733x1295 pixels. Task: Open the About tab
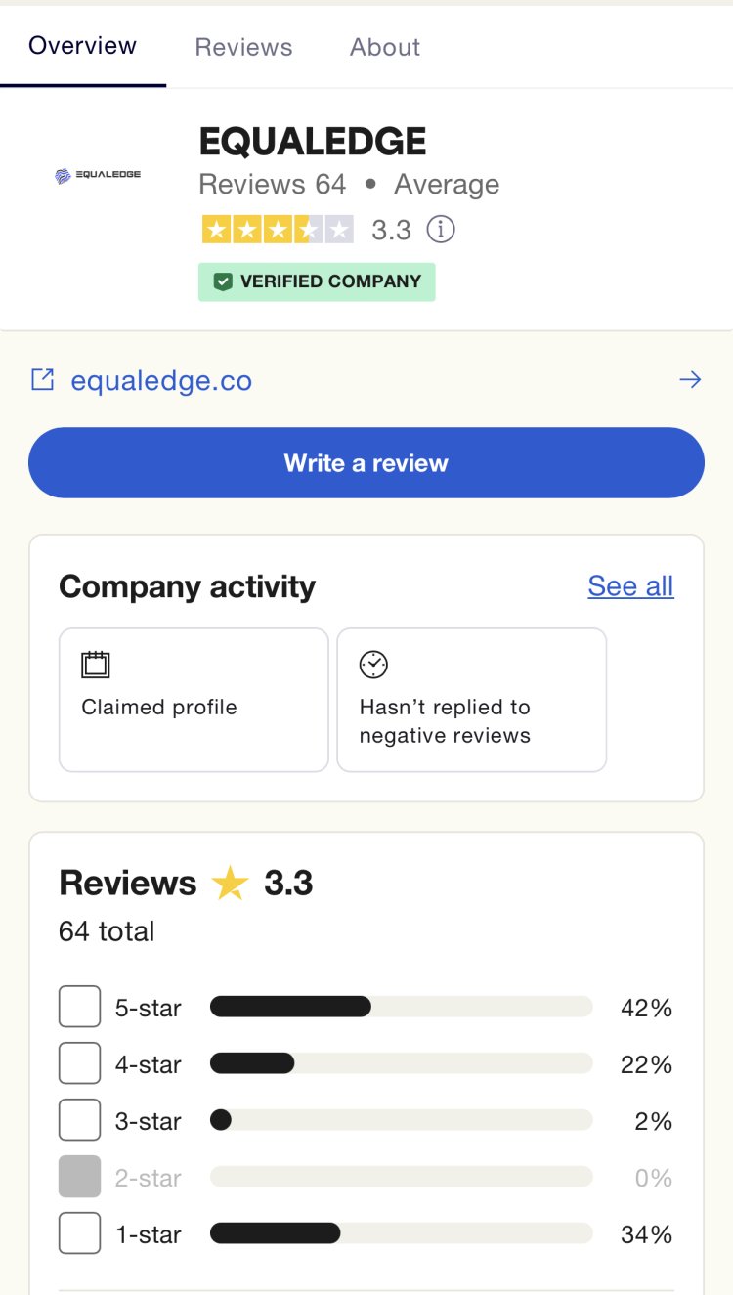pos(385,47)
